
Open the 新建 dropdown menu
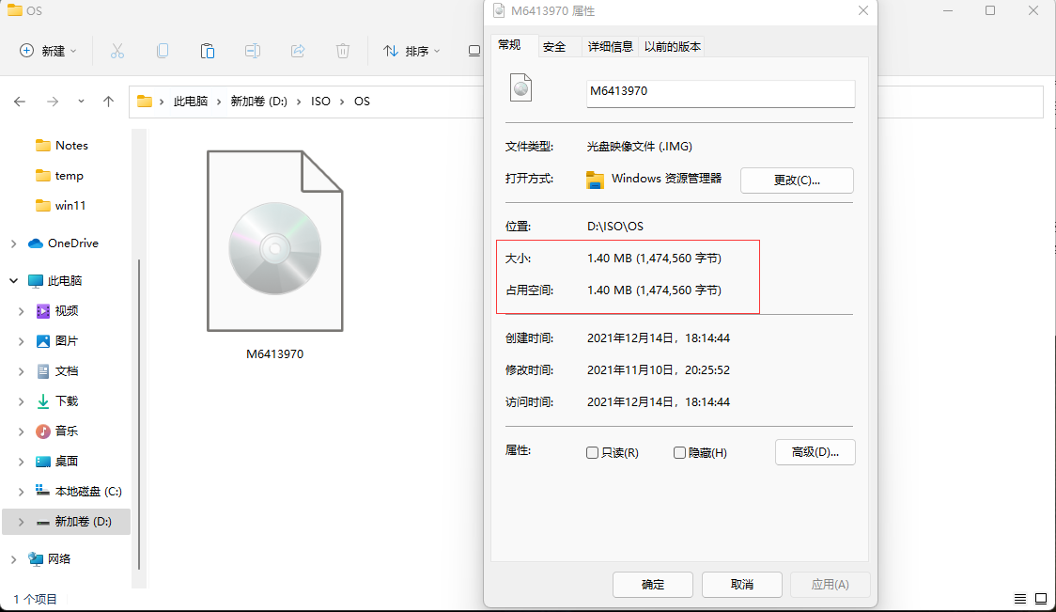pyautogui.click(x=49, y=51)
